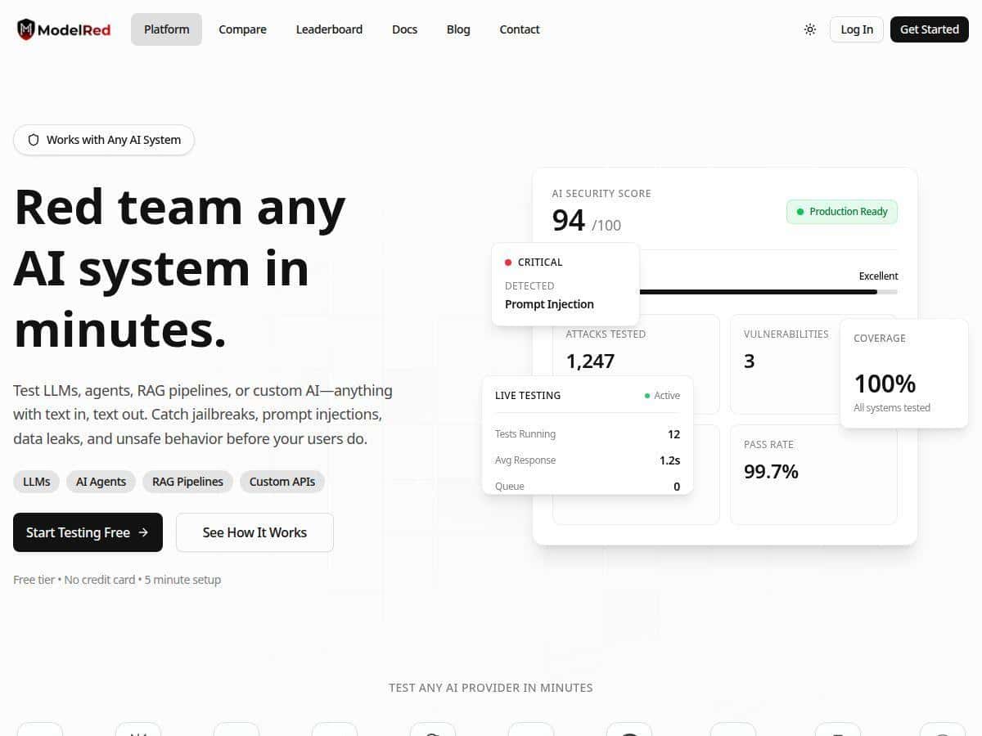Click the See How It Works button
982x736 pixels.
(x=255, y=532)
